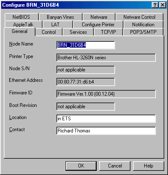The image size is (168, 175).
Task: Close the Configure dialog with X button
Action: [162, 5]
